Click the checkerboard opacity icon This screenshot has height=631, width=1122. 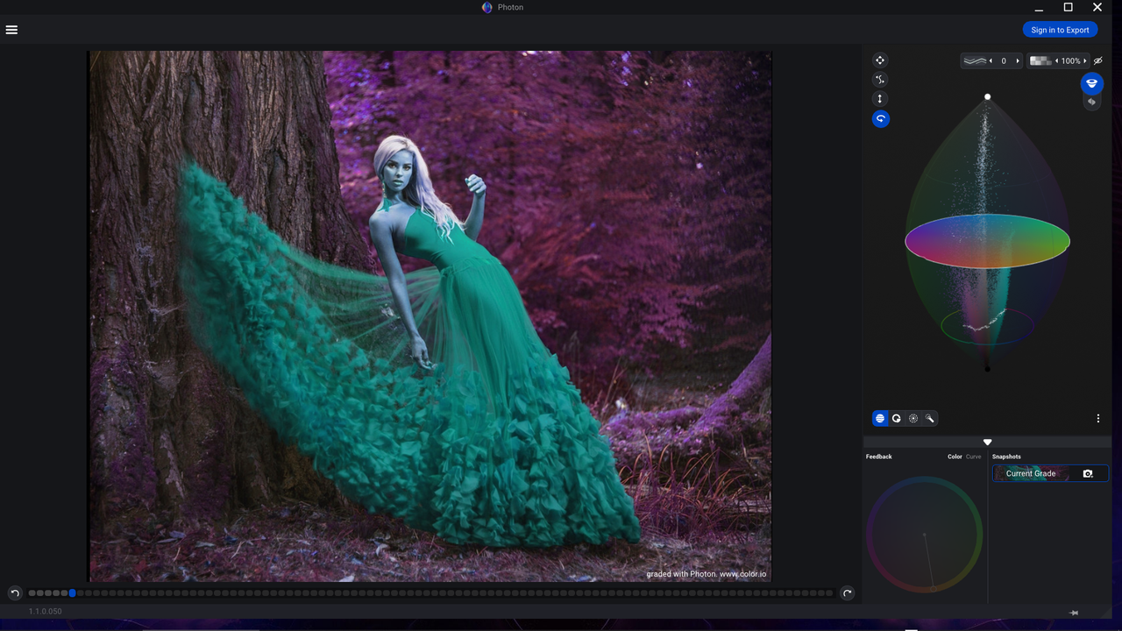[x=1040, y=61]
